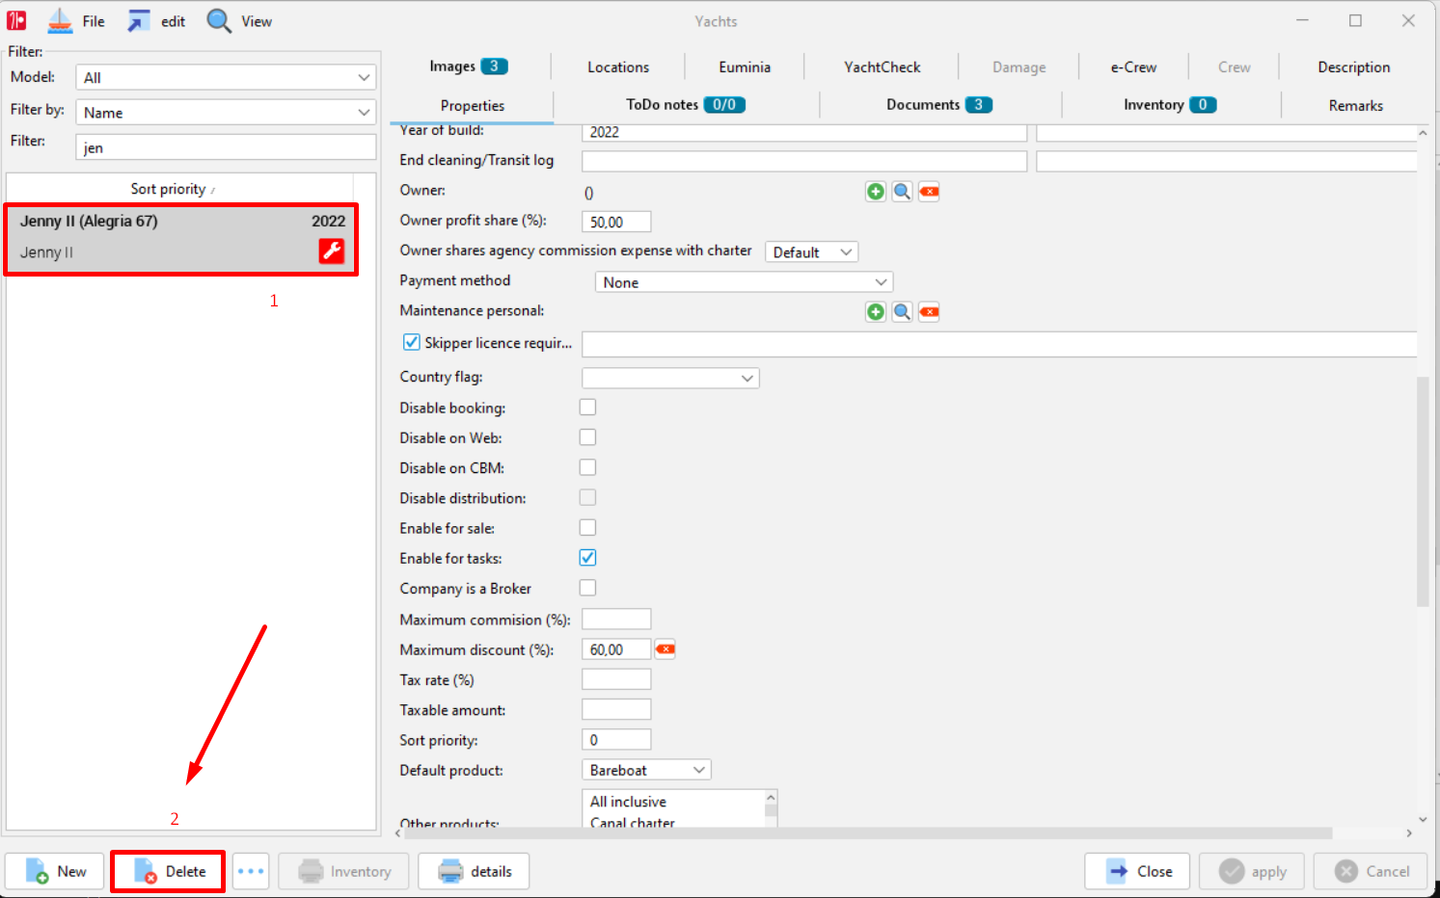Click the details button
This screenshot has width=1440, height=898.
pos(474,871)
